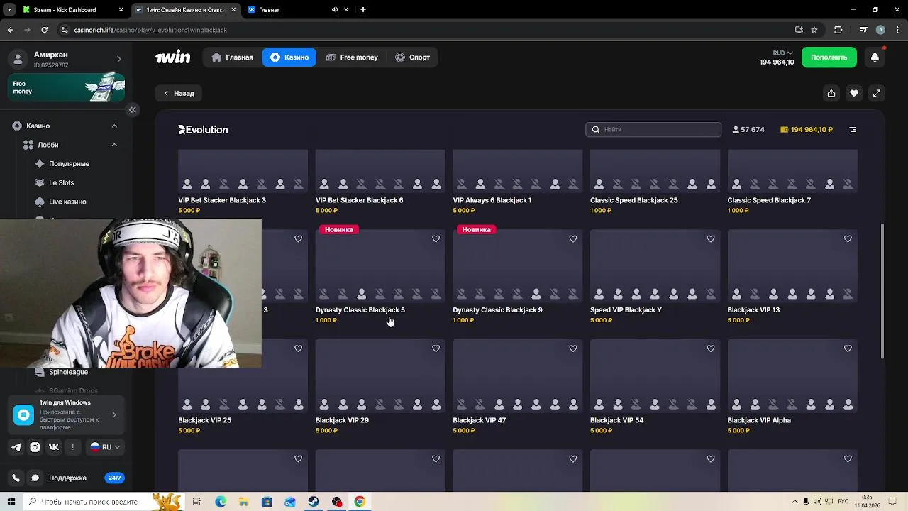This screenshot has height=511, width=908.
Task: Open the Classic Speed Blackjack 25 table
Action: coord(655,181)
